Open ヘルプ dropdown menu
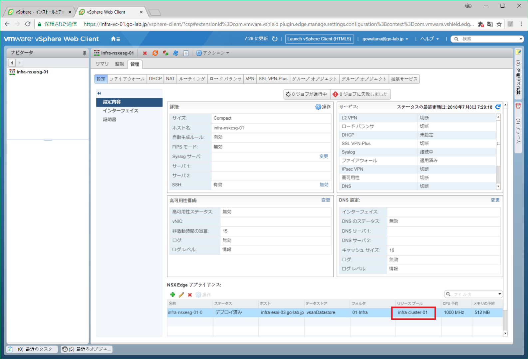The width and height of the screenshot is (528, 359). pos(429,39)
